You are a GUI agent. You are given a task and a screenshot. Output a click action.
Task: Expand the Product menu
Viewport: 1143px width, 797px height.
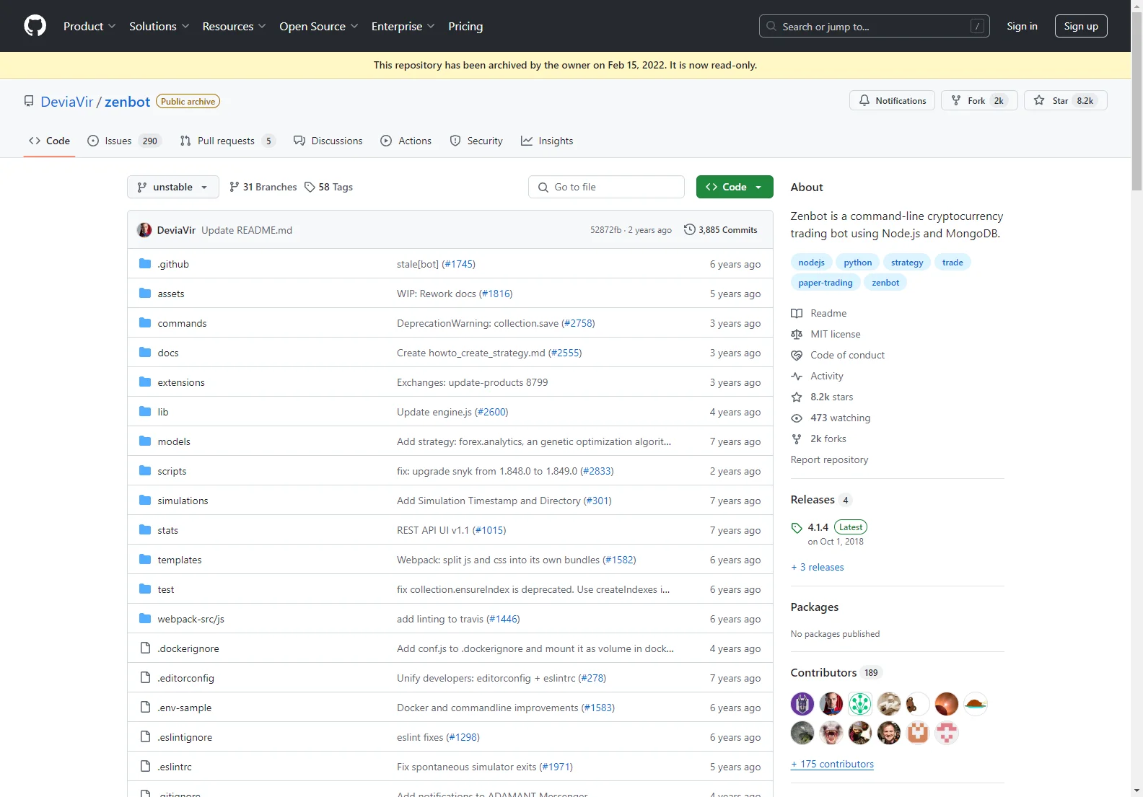pyautogui.click(x=89, y=26)
